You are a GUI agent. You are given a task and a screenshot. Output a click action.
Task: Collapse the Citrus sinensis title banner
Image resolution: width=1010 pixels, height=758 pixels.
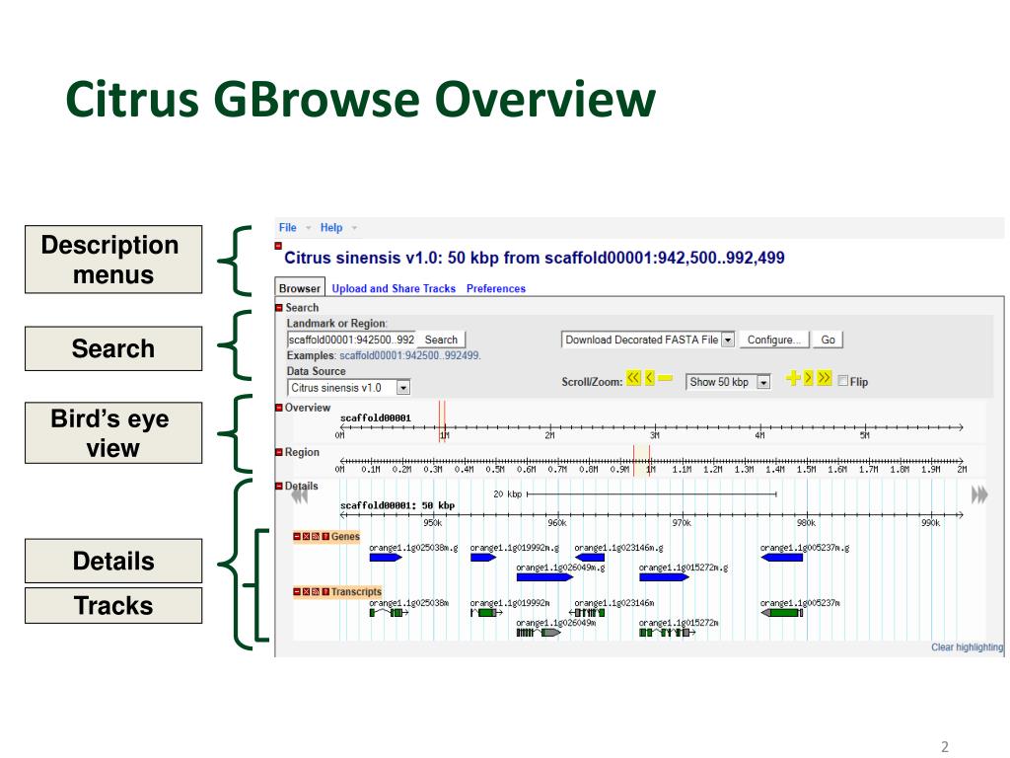(278, 246)
